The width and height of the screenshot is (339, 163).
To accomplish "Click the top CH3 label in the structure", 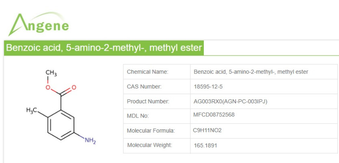I will pyautogui.click(x=51, y=73).
